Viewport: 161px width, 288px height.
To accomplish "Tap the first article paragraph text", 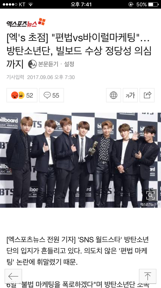I will pyautogui.click(x=78, y=251).
